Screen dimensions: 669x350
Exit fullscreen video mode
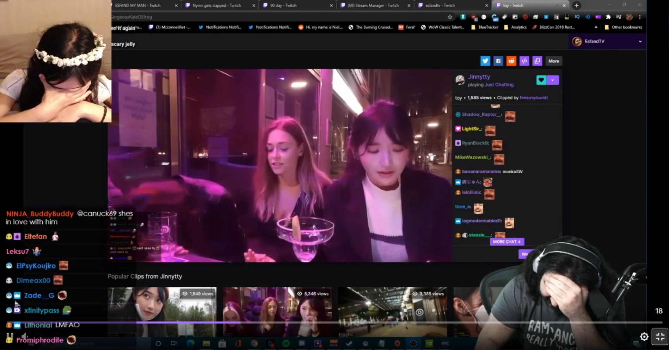click(x=660, y=337)
